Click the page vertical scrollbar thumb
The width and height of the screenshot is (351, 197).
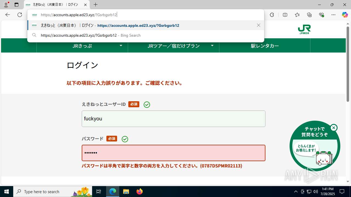click(x=348, y=64)
